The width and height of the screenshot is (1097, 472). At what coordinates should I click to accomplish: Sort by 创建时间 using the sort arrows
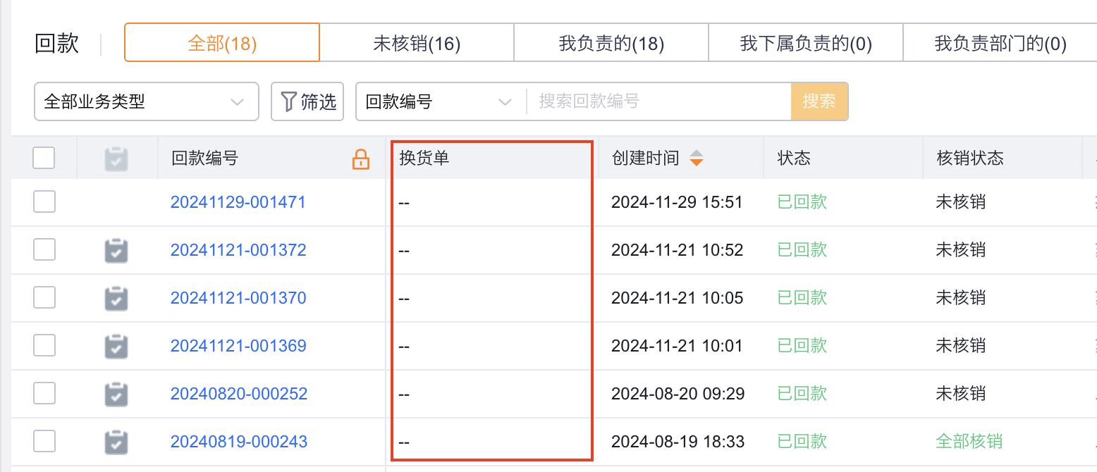(x=696, y=158)
